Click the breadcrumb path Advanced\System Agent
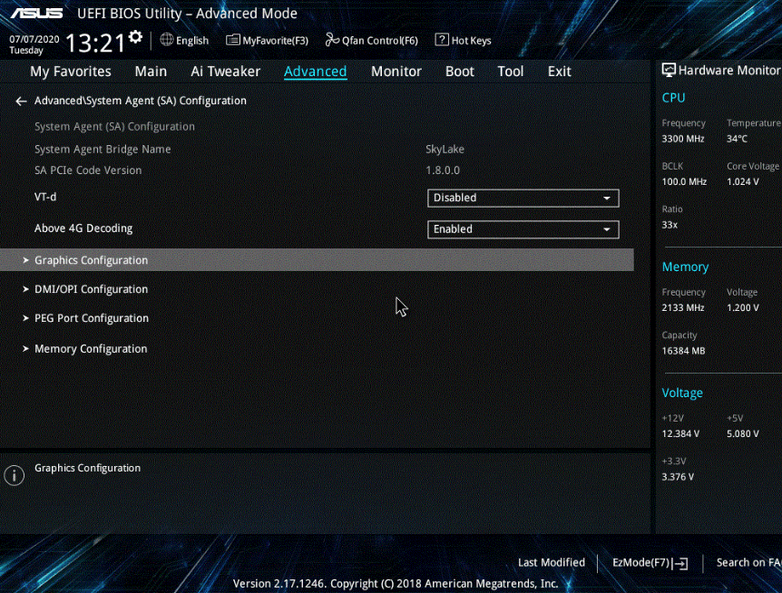 [x=140, y=101]
